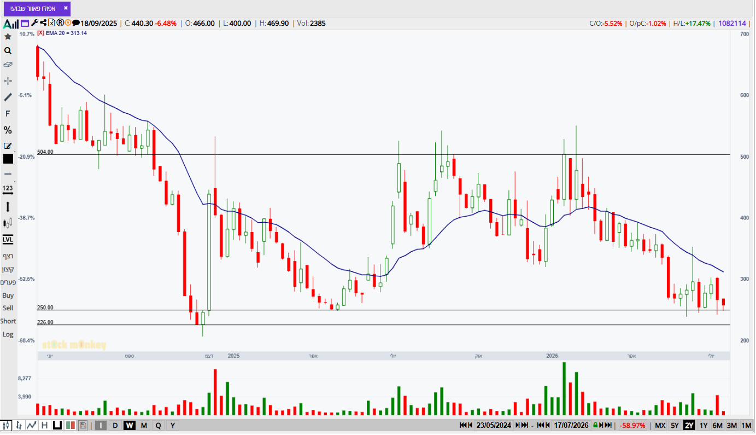Jump end date to the latest with skip-forward arrows
The image size is (756, 435).
click(609, 425)
